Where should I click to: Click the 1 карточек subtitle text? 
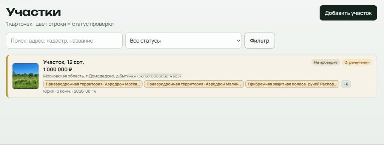pos(60,24)
